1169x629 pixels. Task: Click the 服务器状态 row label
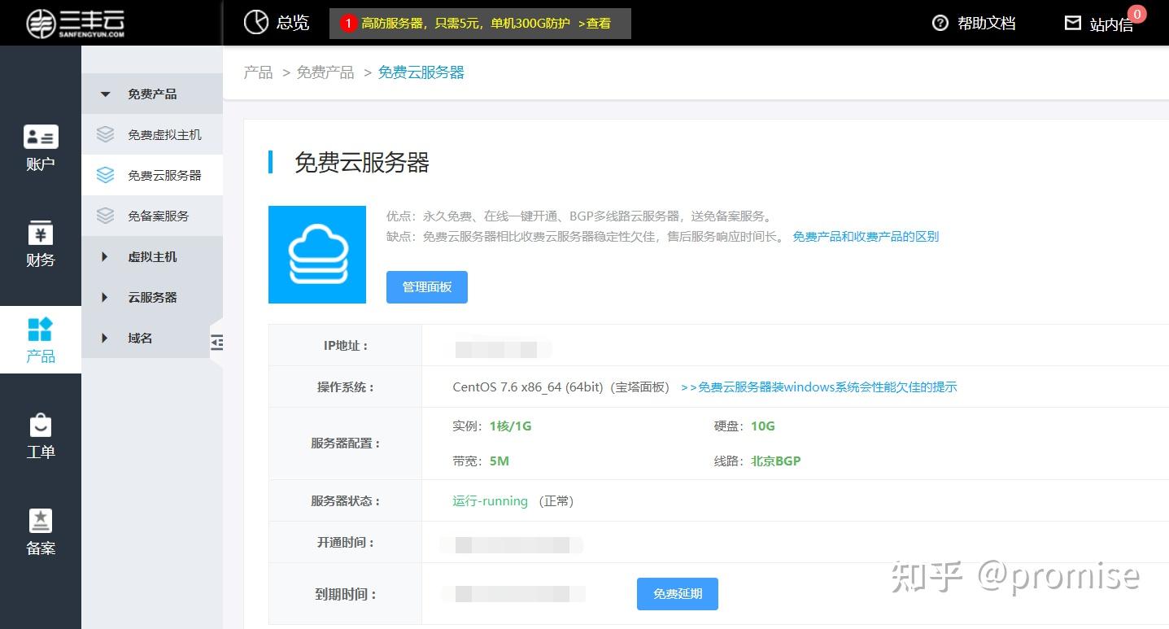(x=346, y=501)
